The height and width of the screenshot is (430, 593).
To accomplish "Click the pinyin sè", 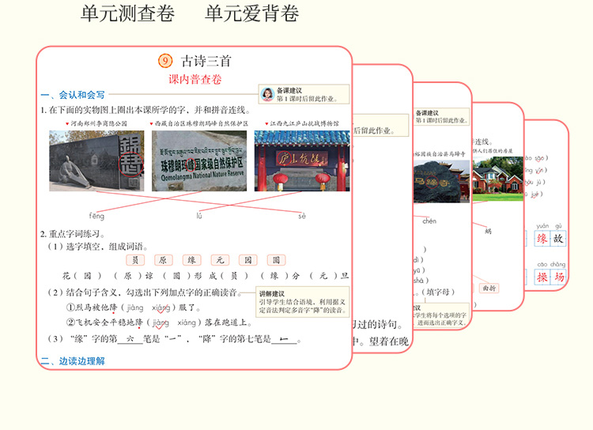I will (x=302, y=216).
